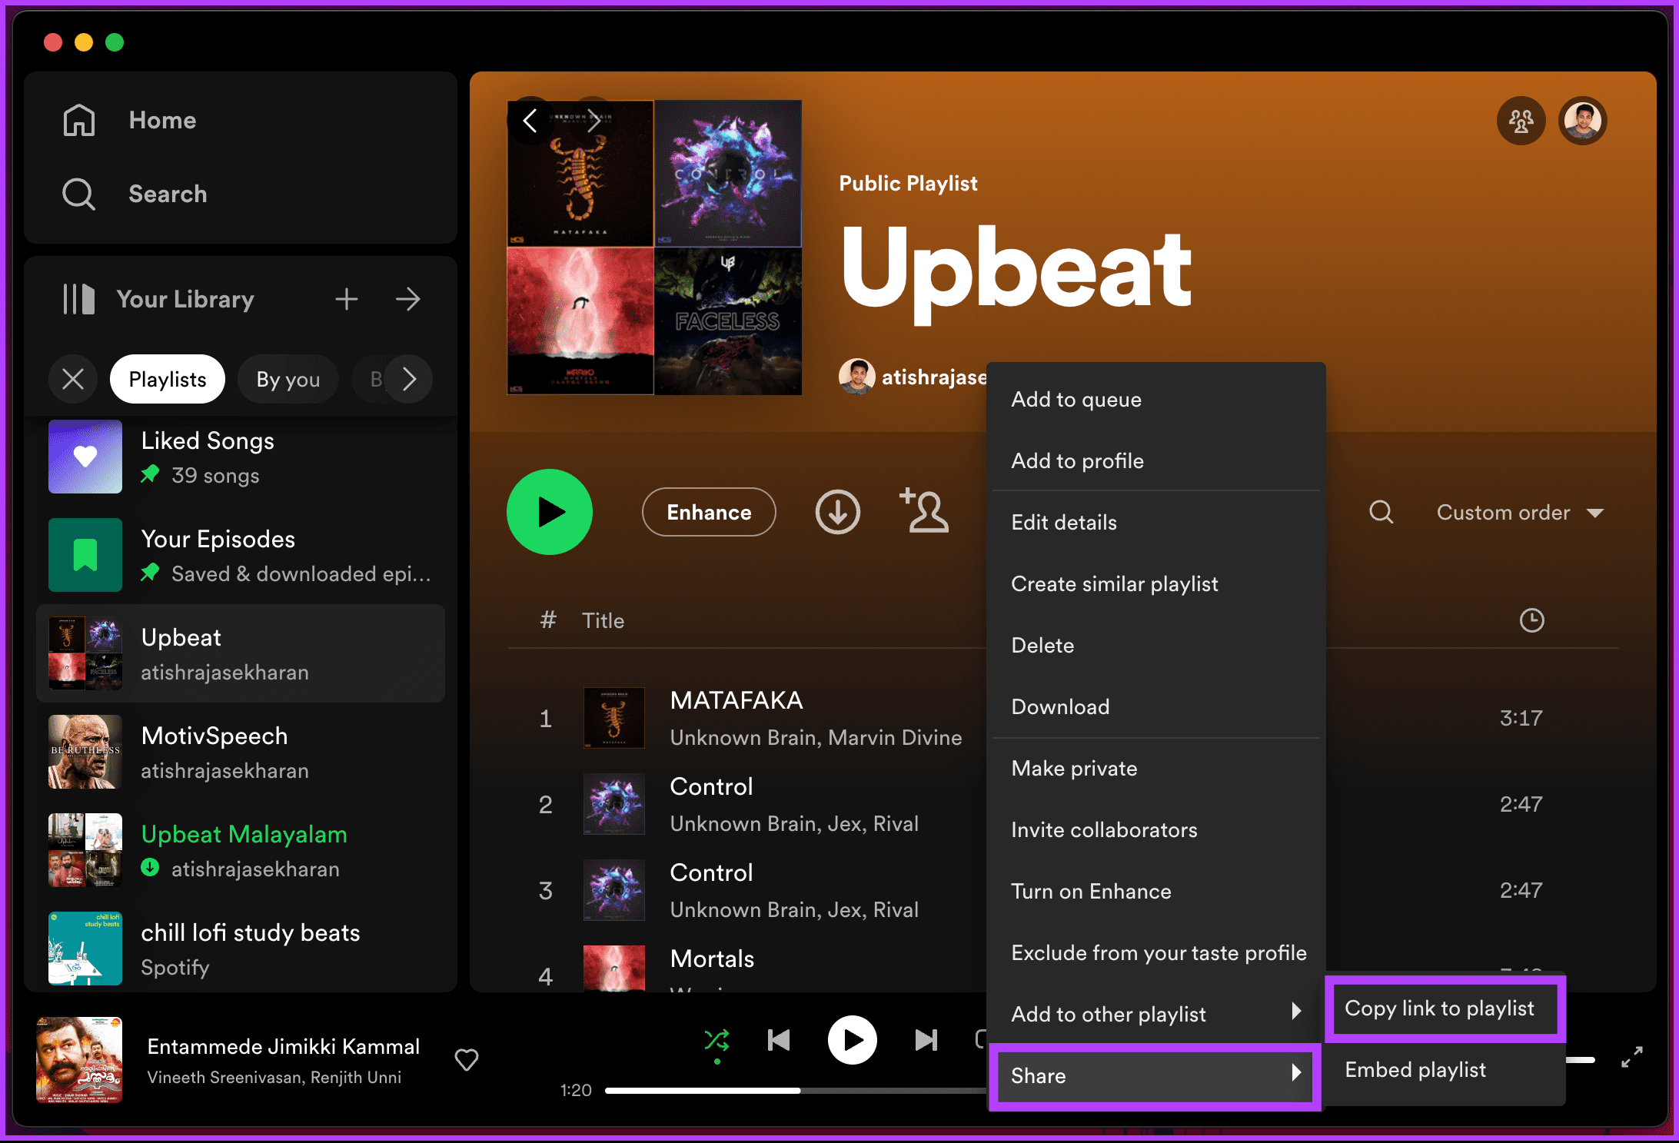The height and width of the screenshot is (1143, 1679).
Task: Choose Add to profile from the menu
Action: 1156,461
